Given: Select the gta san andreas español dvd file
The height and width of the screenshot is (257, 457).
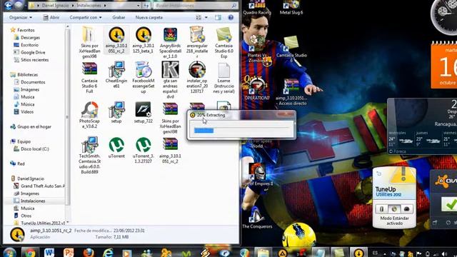Looking at the screenshot, I should (170, 80).
